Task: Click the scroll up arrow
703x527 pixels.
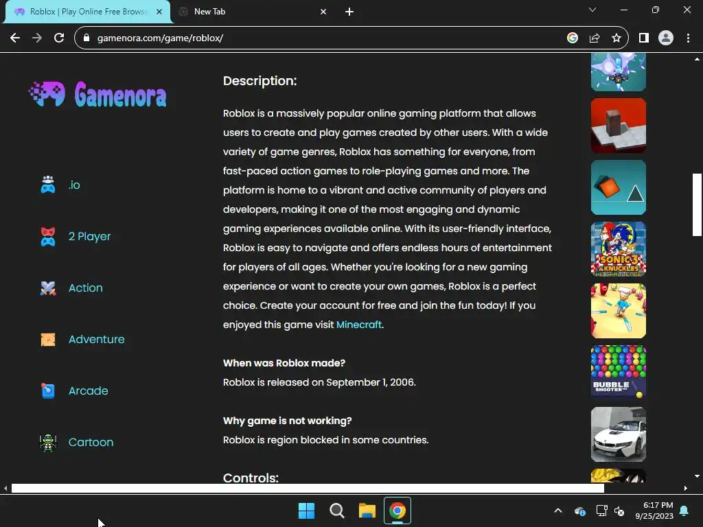Action: click(x=697, y=59)
